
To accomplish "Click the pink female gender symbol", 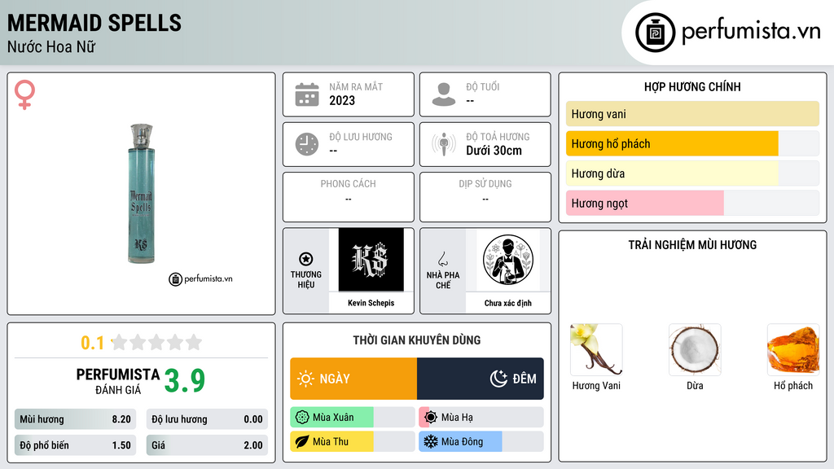I will pyautogui.click(x=25, y=94).
